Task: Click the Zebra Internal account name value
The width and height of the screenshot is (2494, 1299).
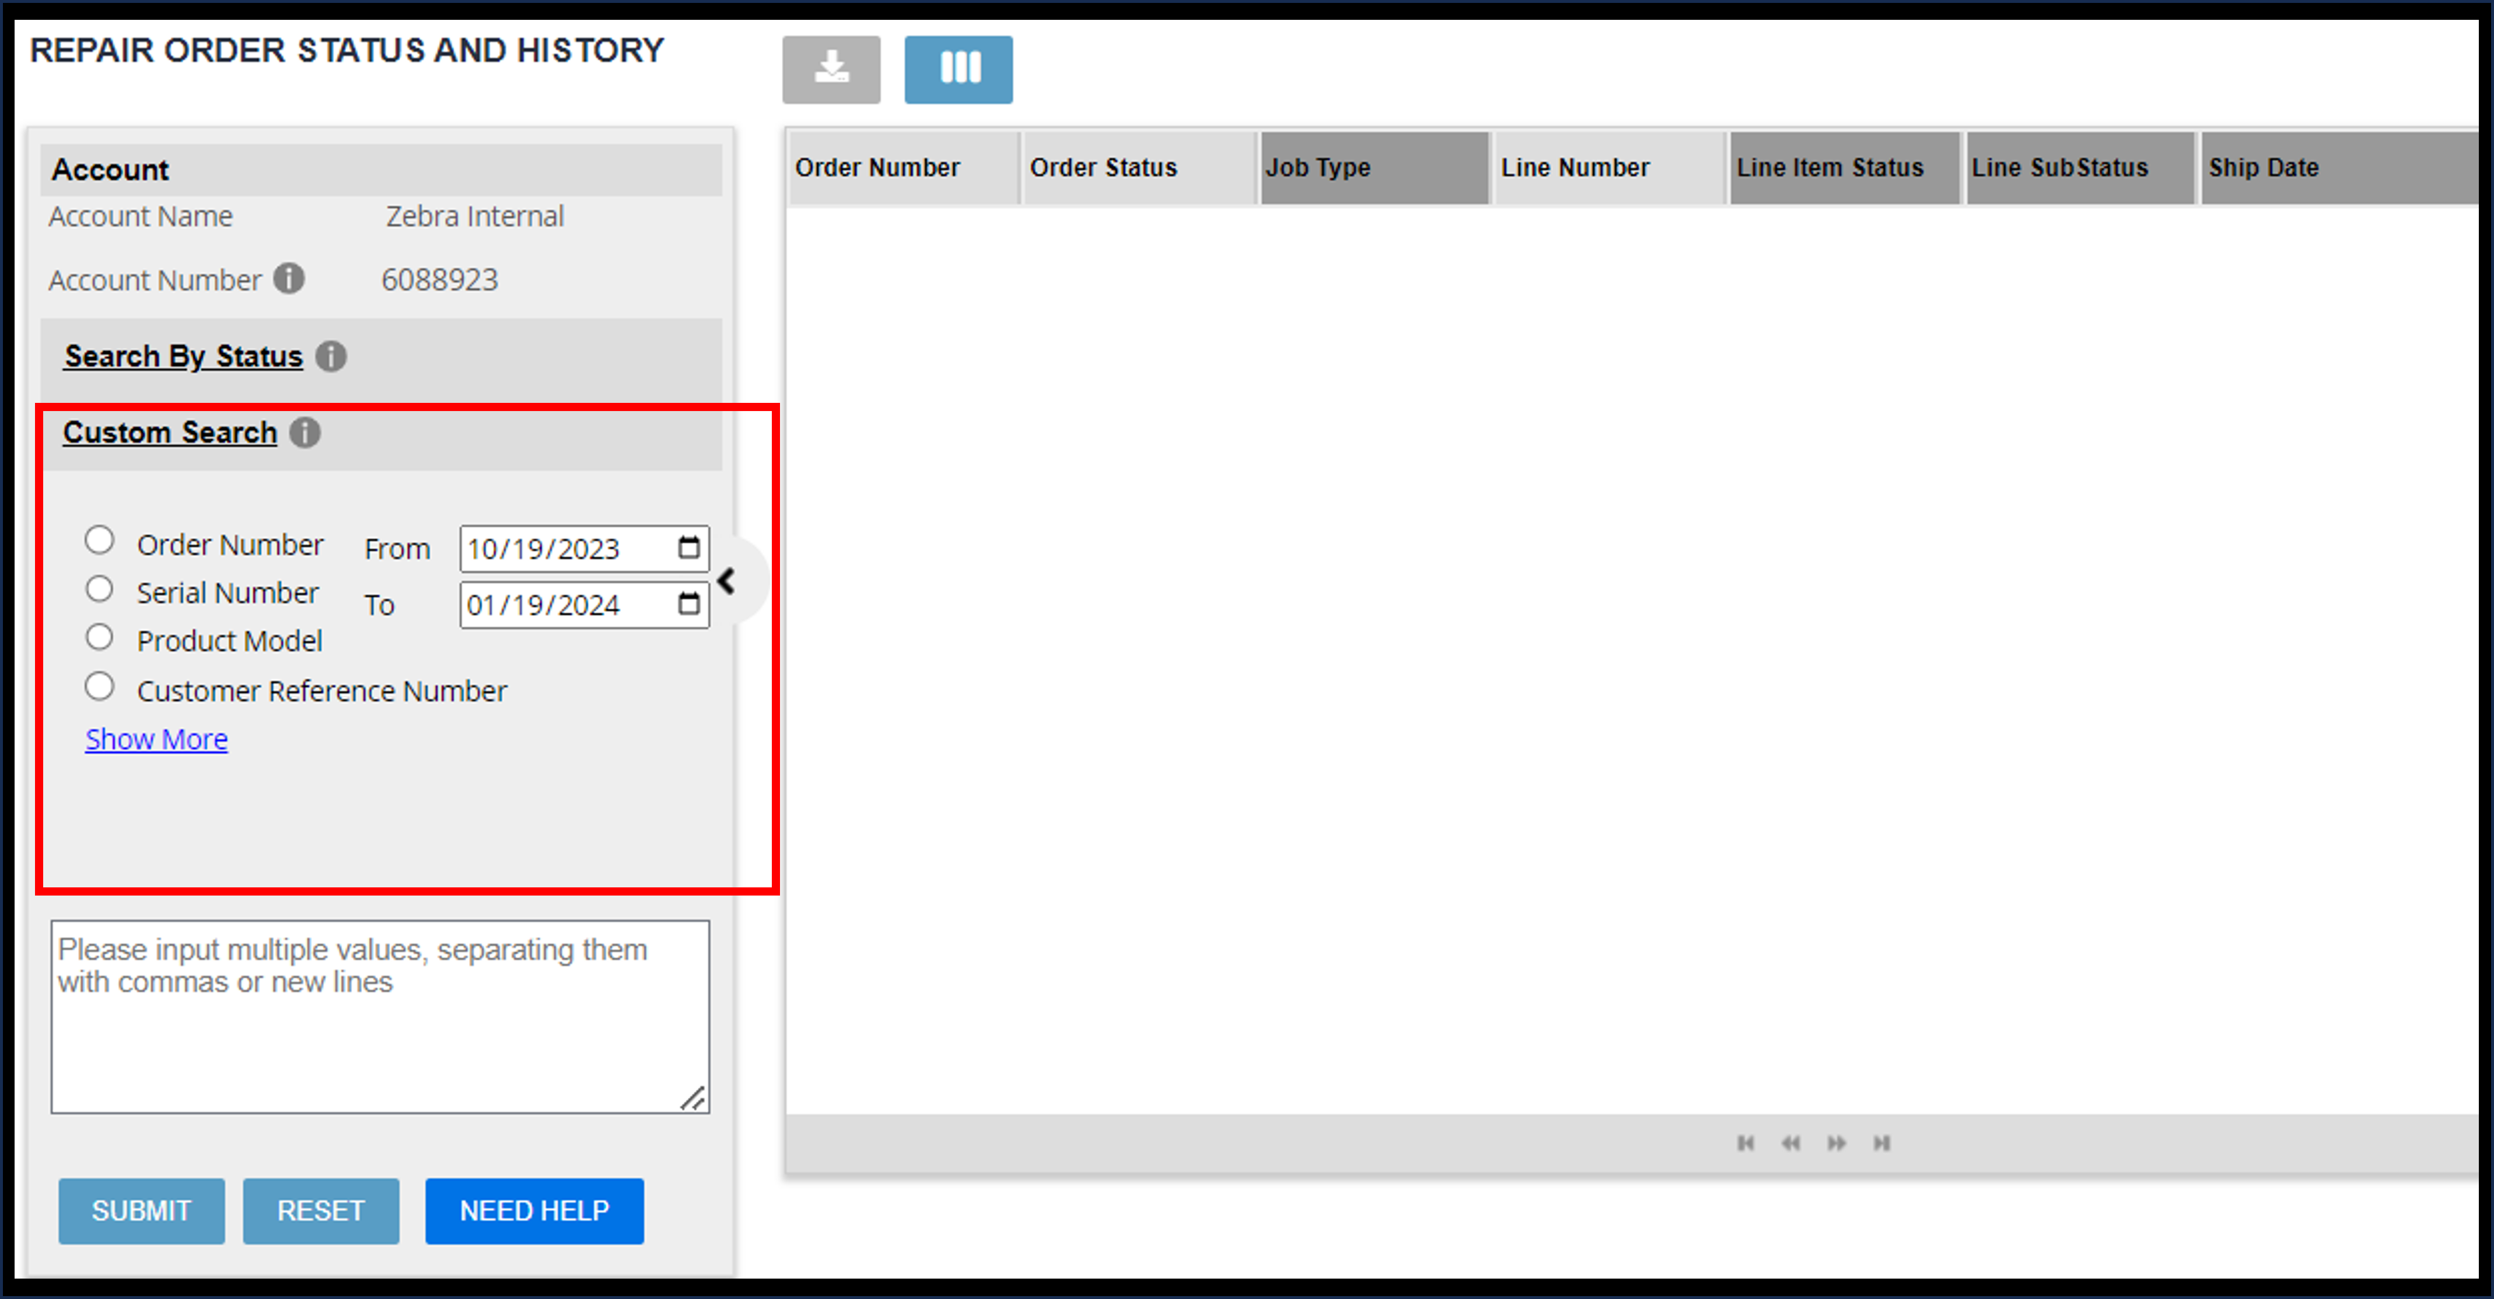Action: [x=474, y=216]
